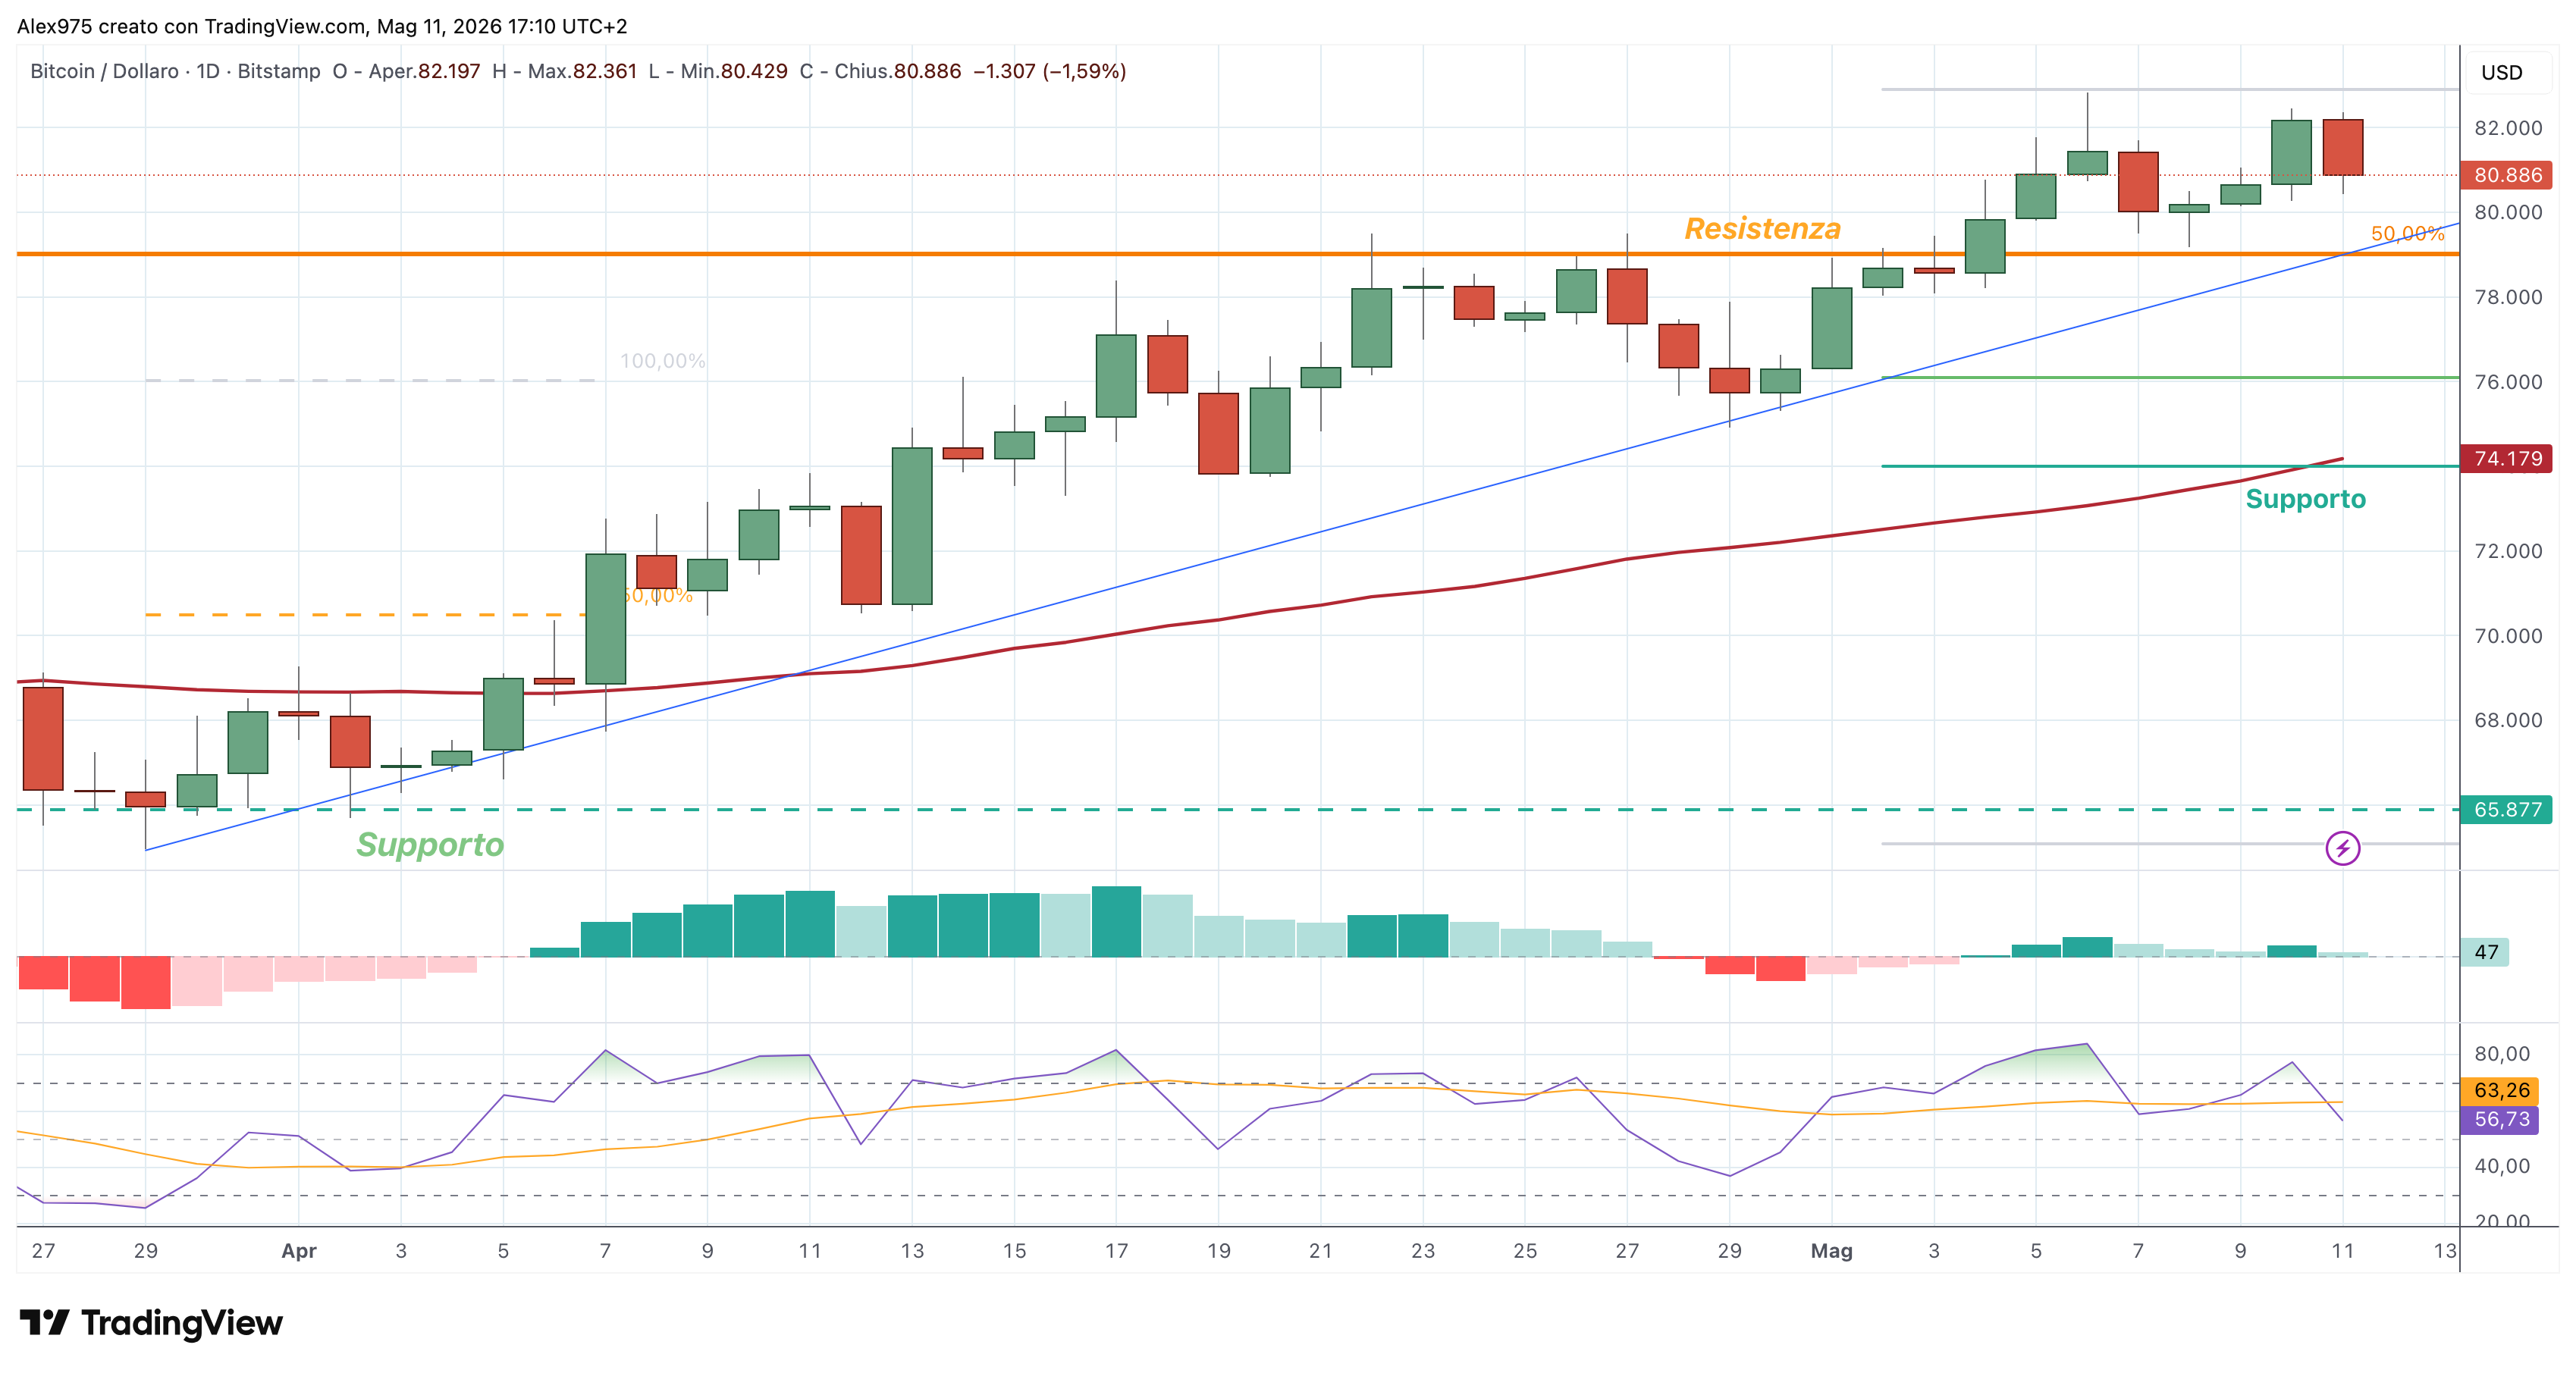Click the light green Supporto label at the bottom left
Image resolution: width=2576 pixels, height=1373 pixels.
pyautogui.click(x=430, y=845)
